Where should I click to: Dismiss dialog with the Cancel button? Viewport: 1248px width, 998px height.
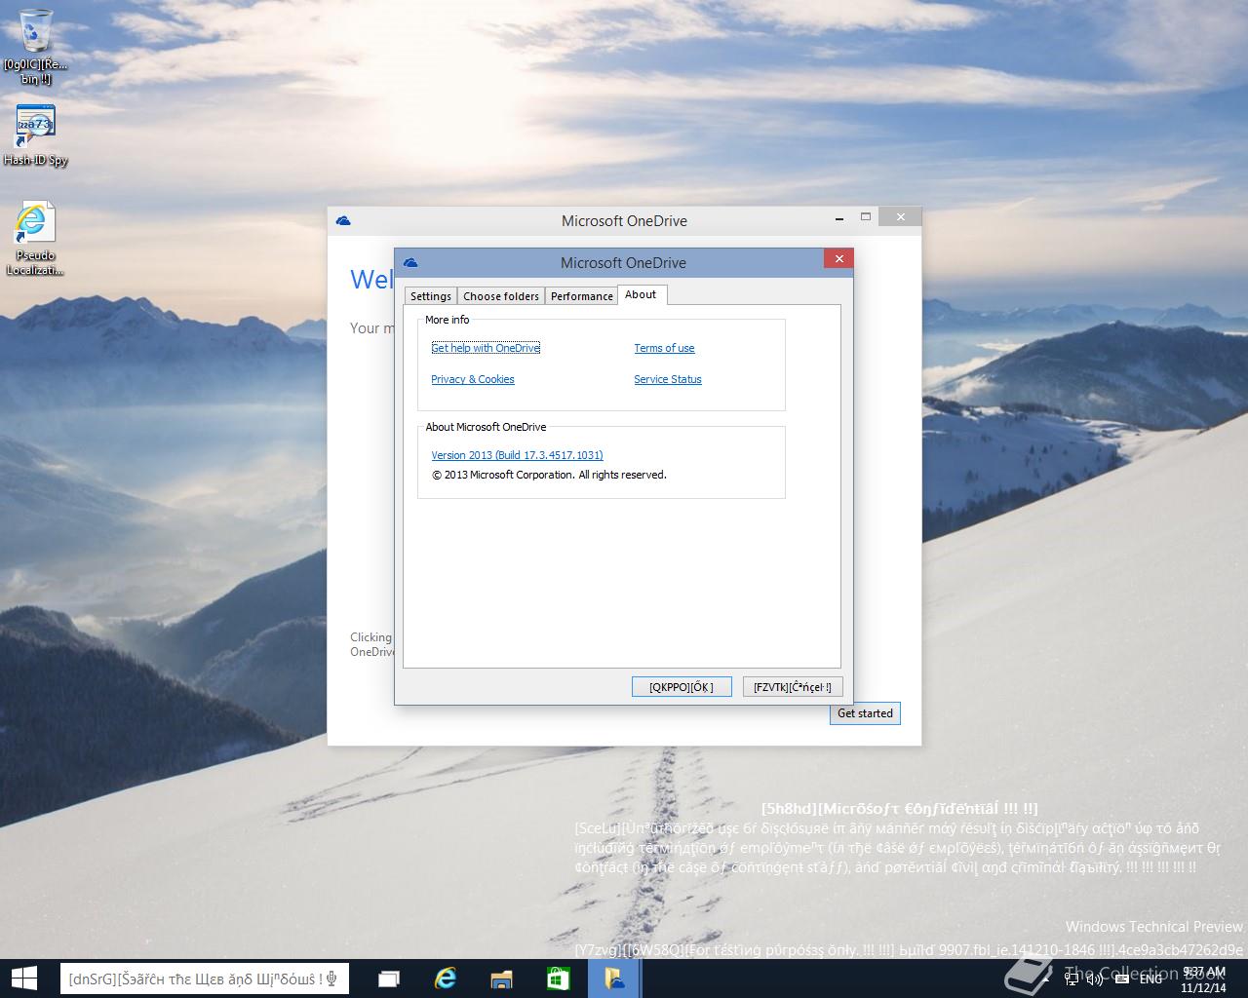click(x=793, y=687)
